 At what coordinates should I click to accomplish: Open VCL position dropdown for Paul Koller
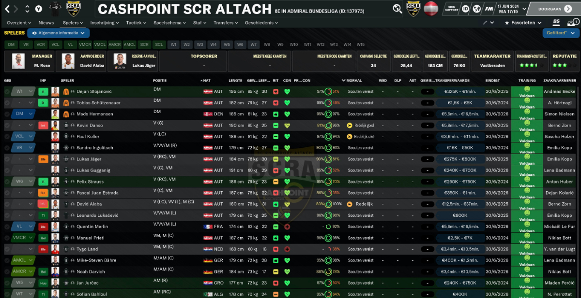point(23,137)
